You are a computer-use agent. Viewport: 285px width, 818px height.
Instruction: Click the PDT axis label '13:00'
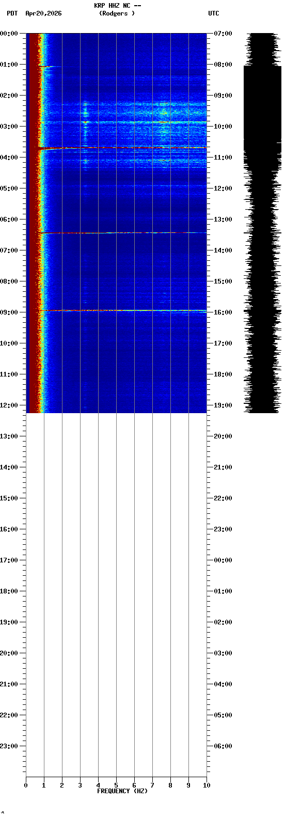[x=9, y=436]
